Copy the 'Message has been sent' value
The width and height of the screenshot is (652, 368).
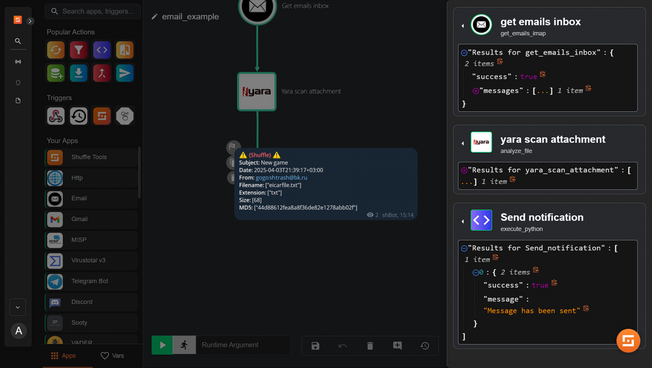pyautogui.click(x=586, y=308)
